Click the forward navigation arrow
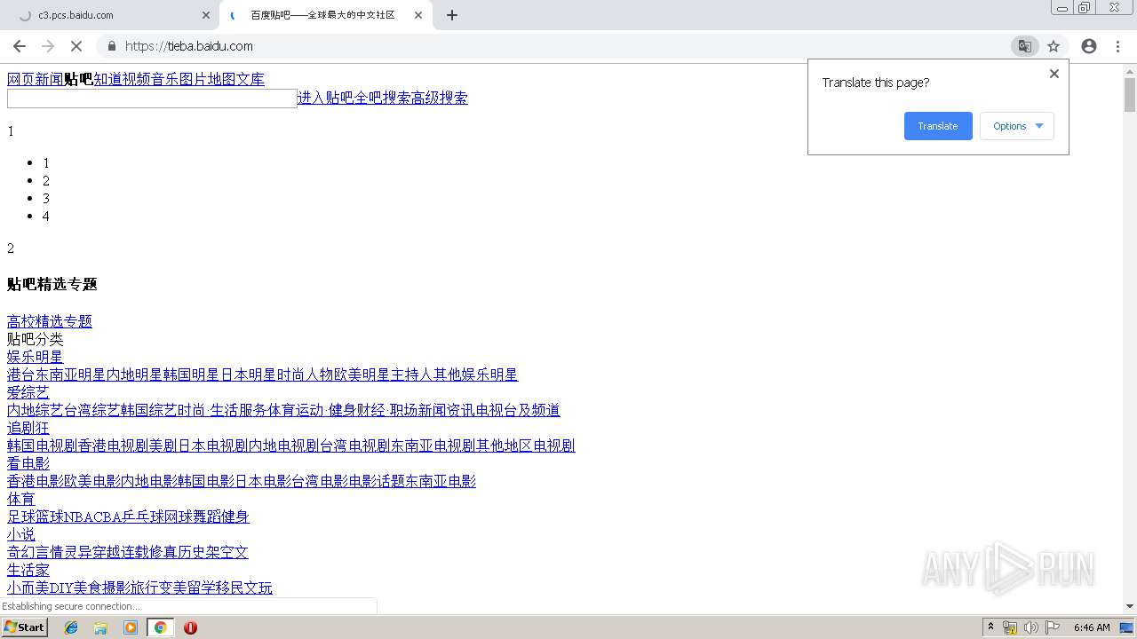 [x=48, y=46]
